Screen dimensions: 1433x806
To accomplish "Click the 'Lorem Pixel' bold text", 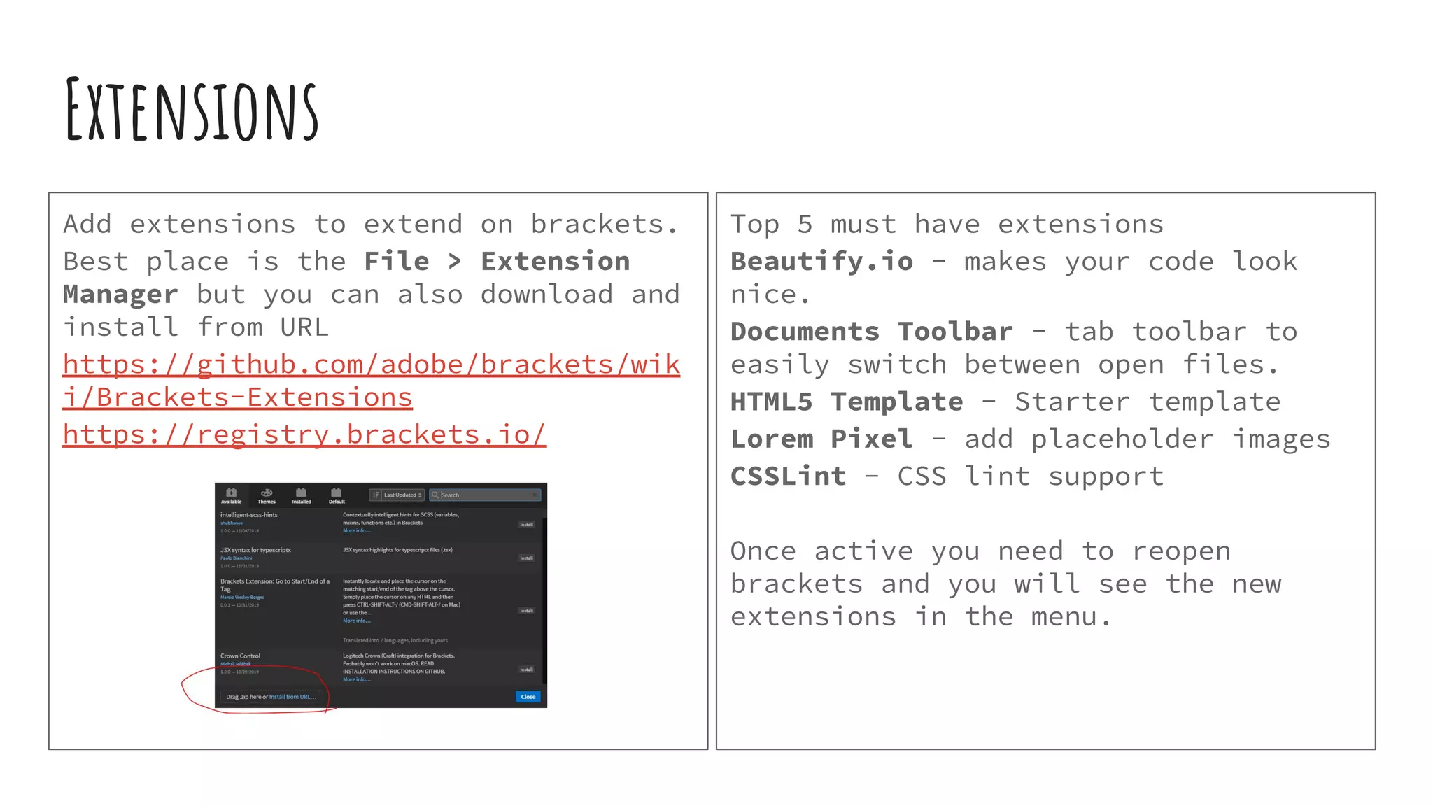I will point(821,439).
